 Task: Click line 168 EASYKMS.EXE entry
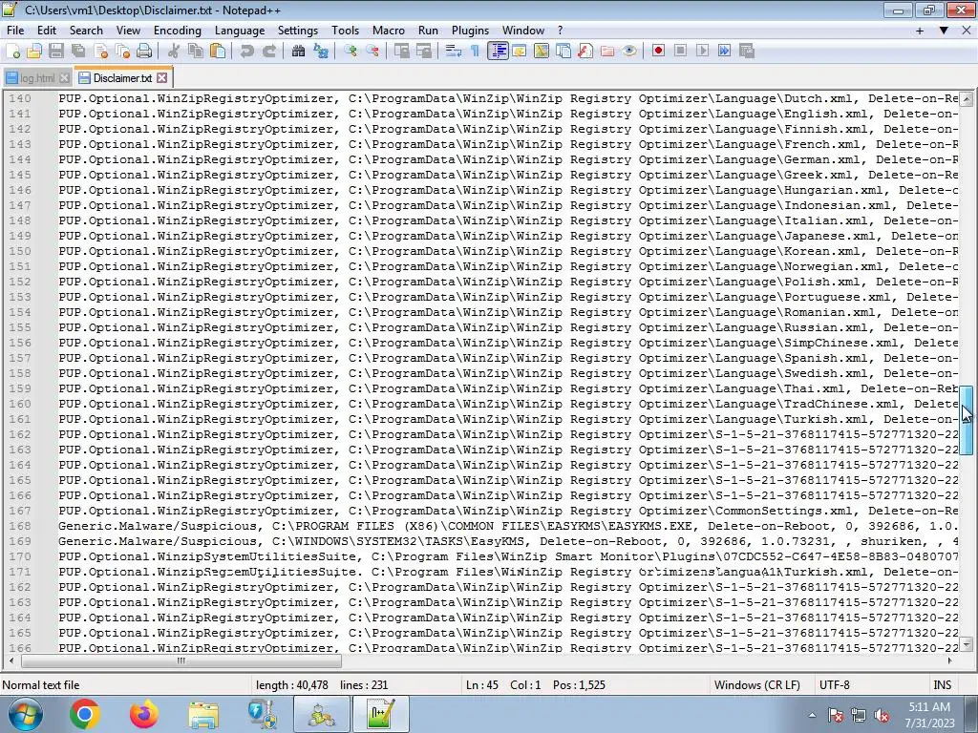click(509, 526)
